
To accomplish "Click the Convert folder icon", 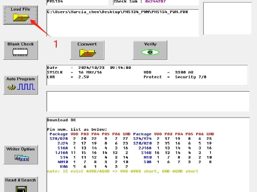I will coord(88,53).
